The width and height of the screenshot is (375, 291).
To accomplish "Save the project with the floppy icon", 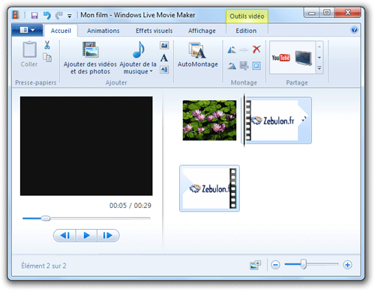I will point(34,16).
